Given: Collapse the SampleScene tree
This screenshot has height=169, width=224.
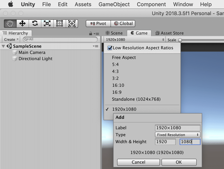Looking at the screenshot, I should [3, 46].
